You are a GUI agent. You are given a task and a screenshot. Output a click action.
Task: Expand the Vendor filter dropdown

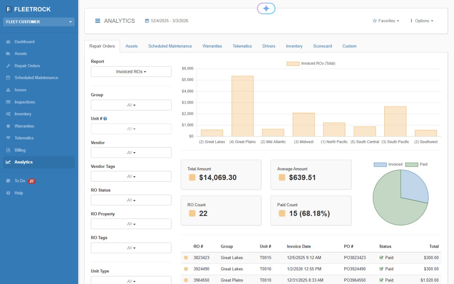[131, 153]
